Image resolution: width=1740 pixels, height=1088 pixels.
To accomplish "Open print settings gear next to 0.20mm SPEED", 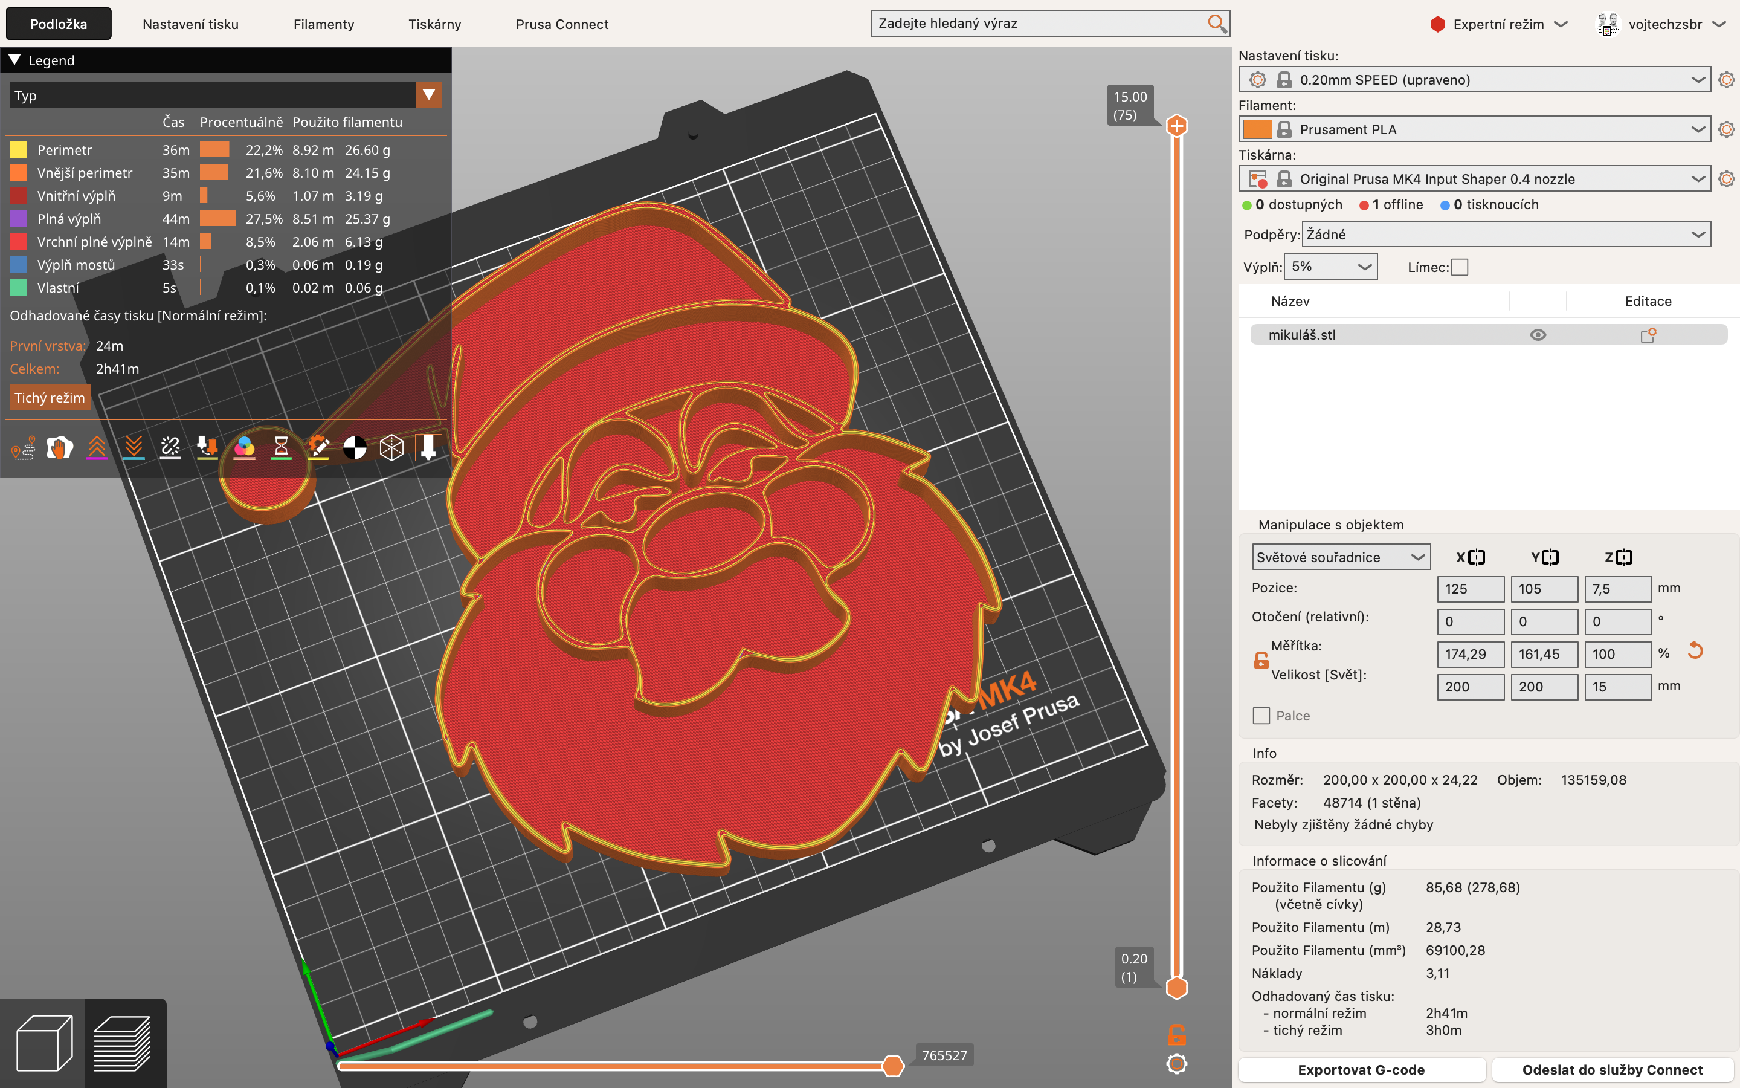I will point(1726,80).
